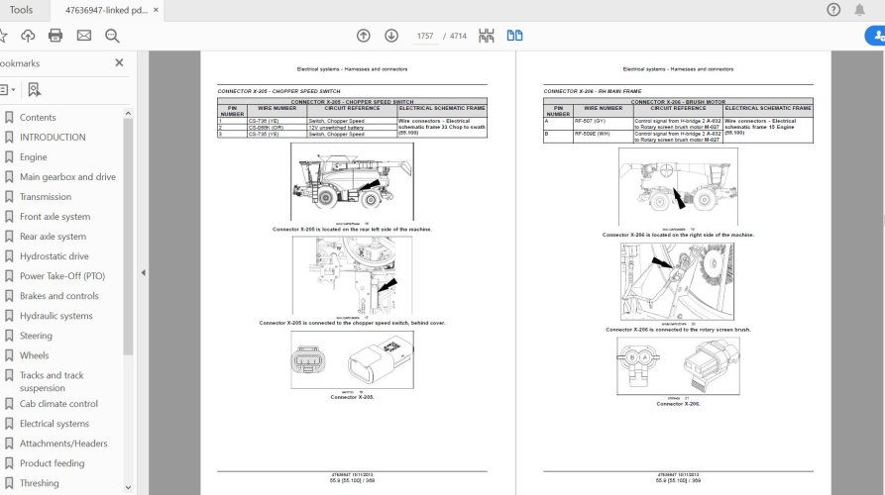Open the bookmarks options dropdown
This screenshot has height=495, width=885.
tap(7, 90)
